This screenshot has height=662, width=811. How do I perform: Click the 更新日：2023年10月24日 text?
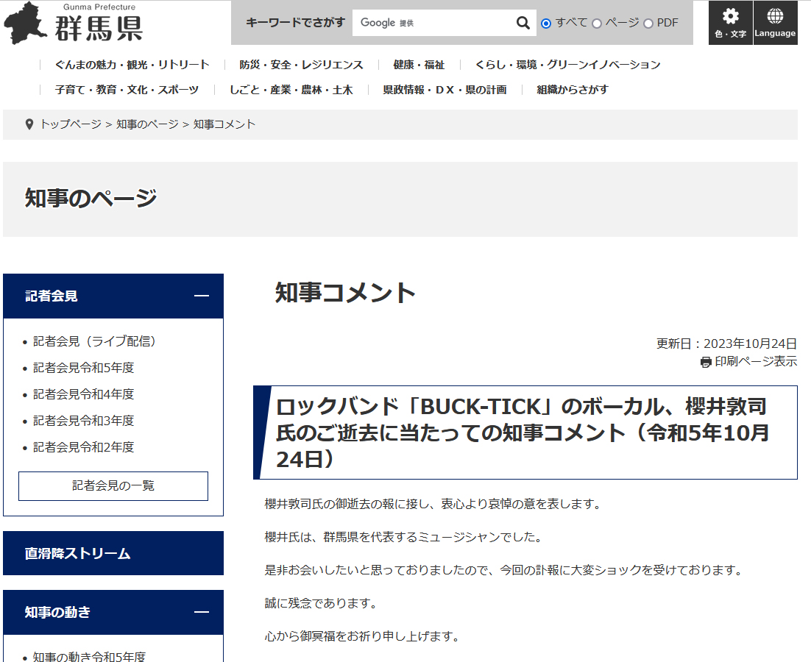[726, 344]
